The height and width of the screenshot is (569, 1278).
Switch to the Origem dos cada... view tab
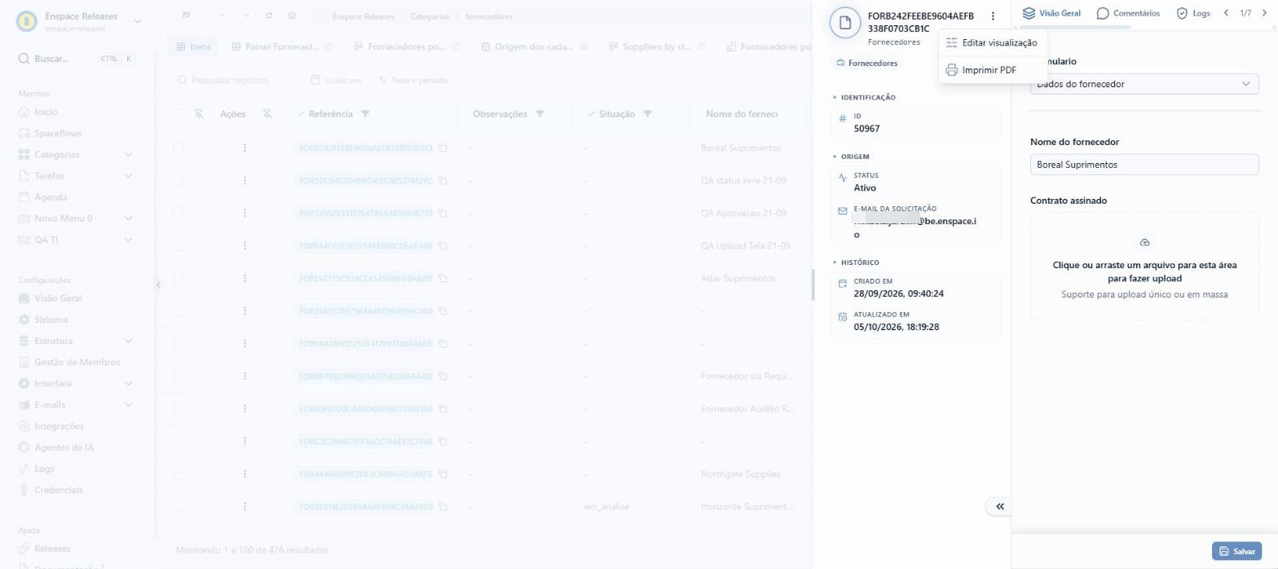point(534,46)
